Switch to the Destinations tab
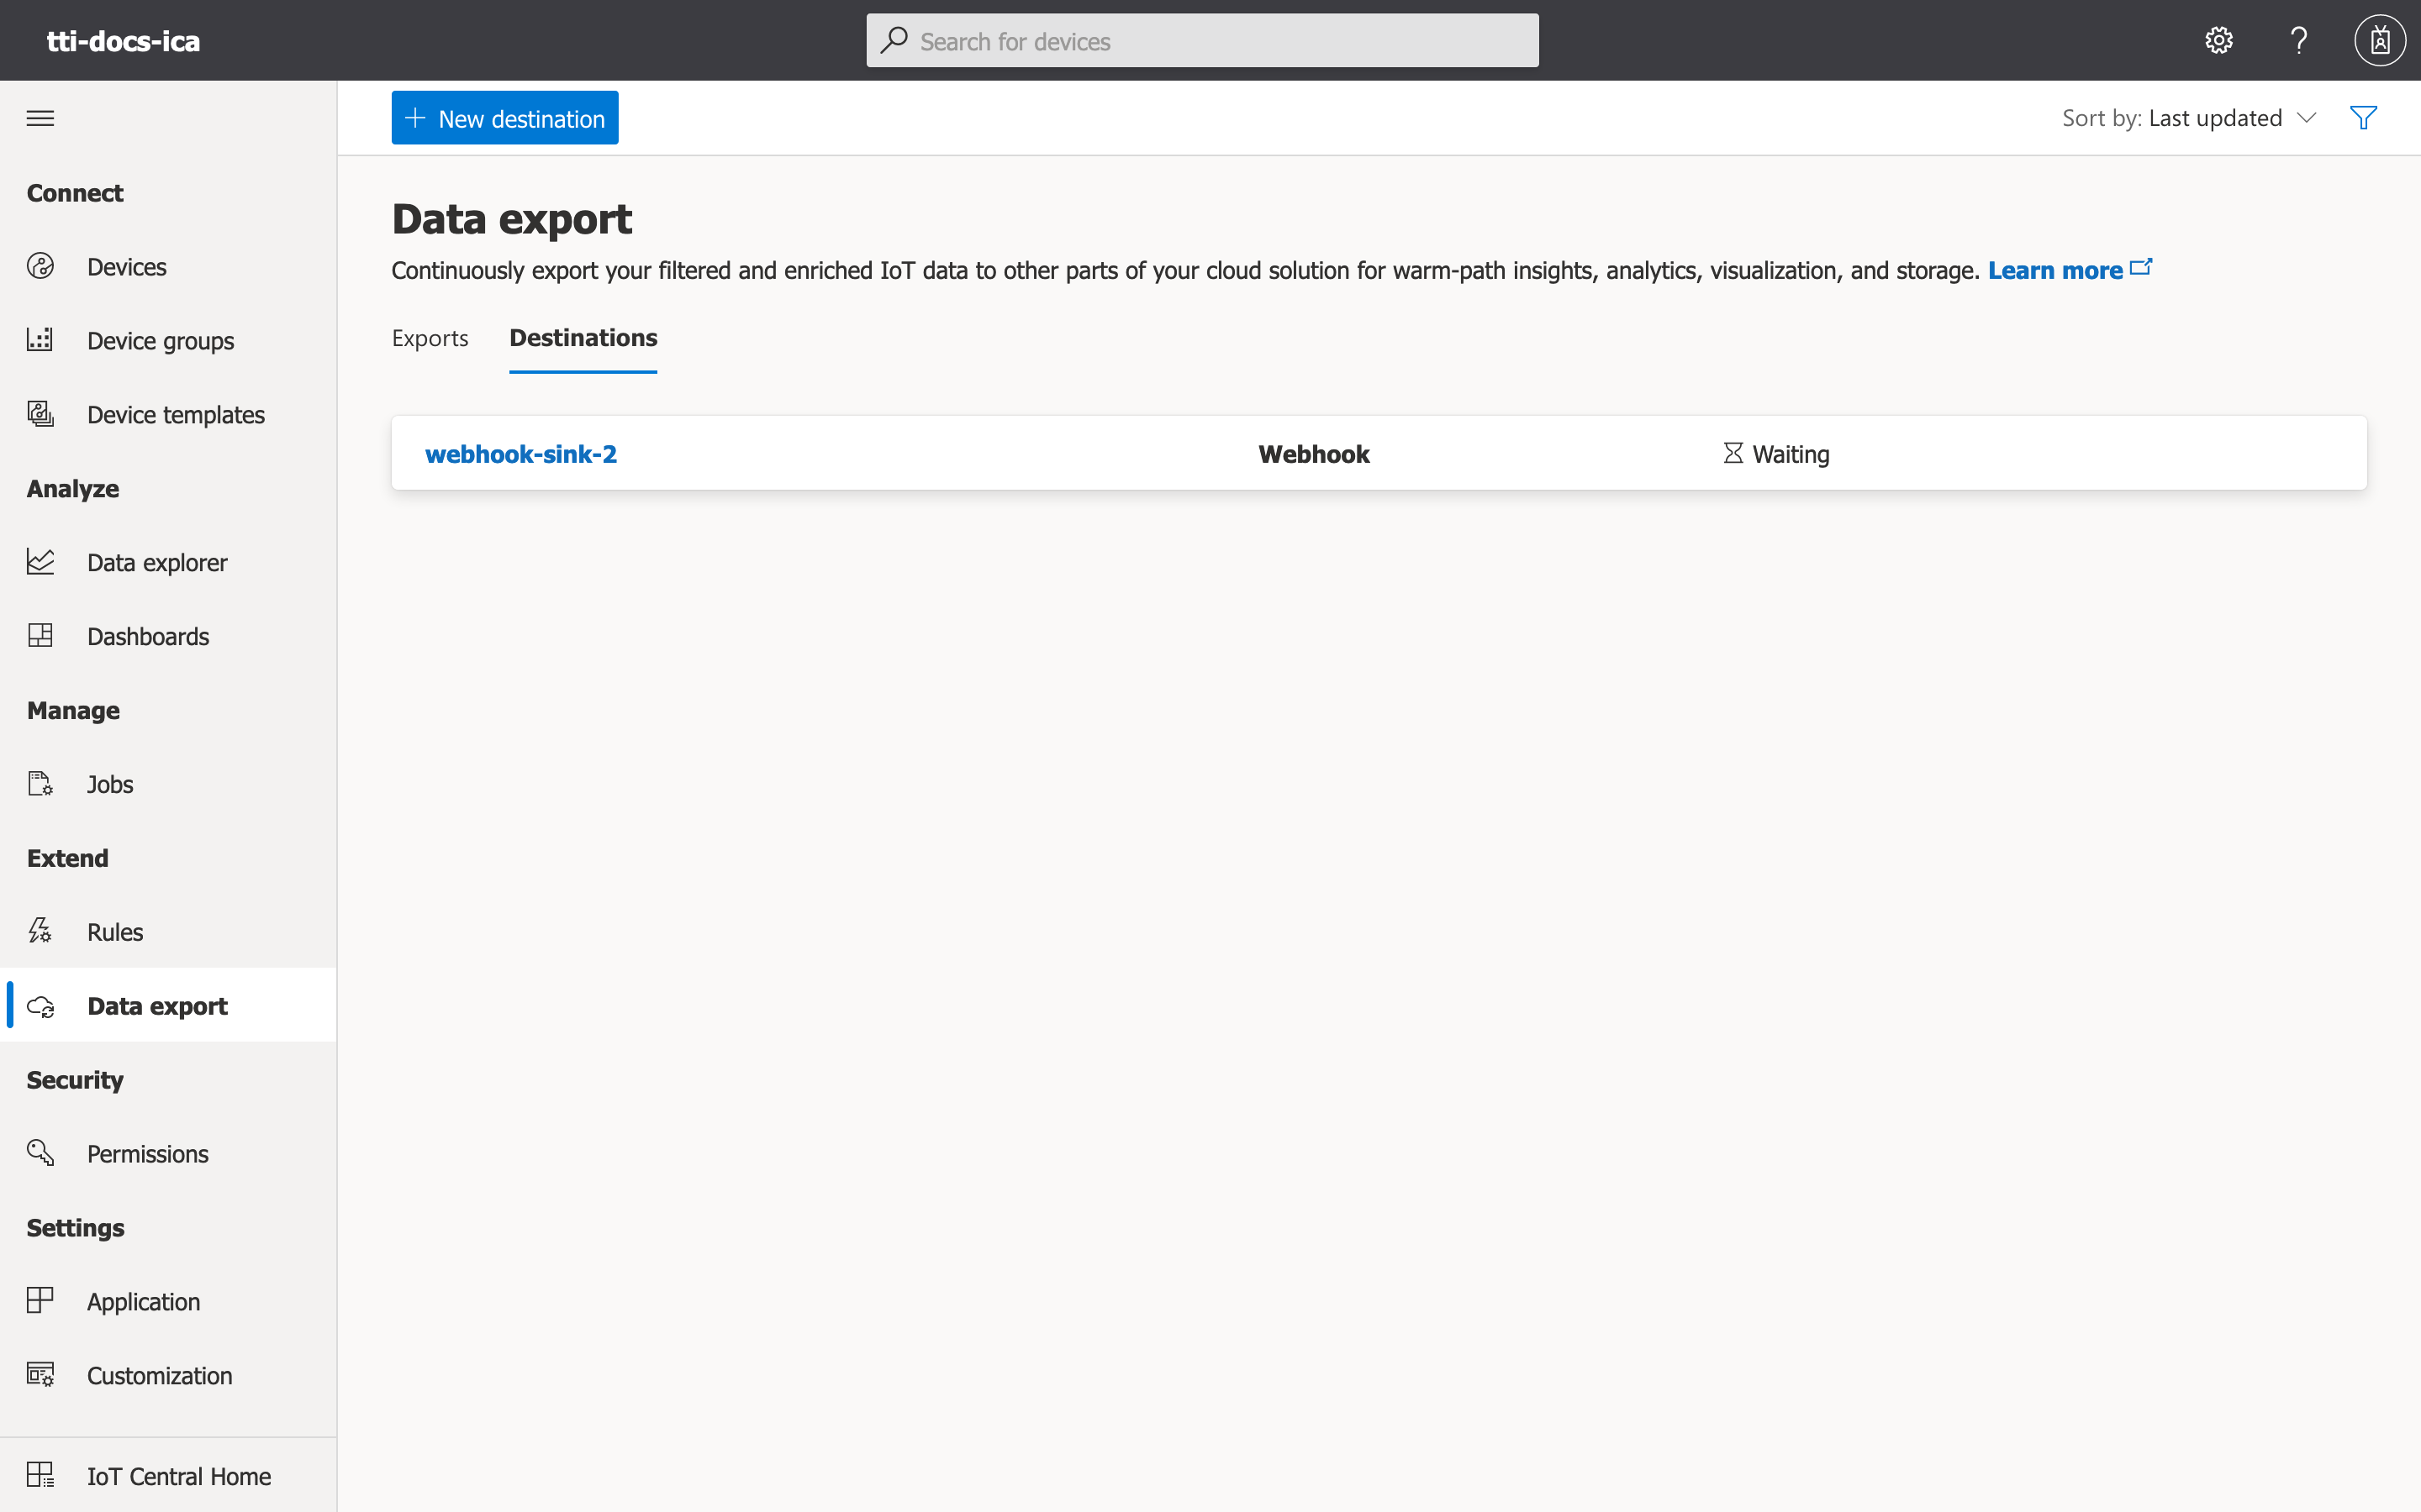This screenshot has height=1512, width=2421. 583,338
